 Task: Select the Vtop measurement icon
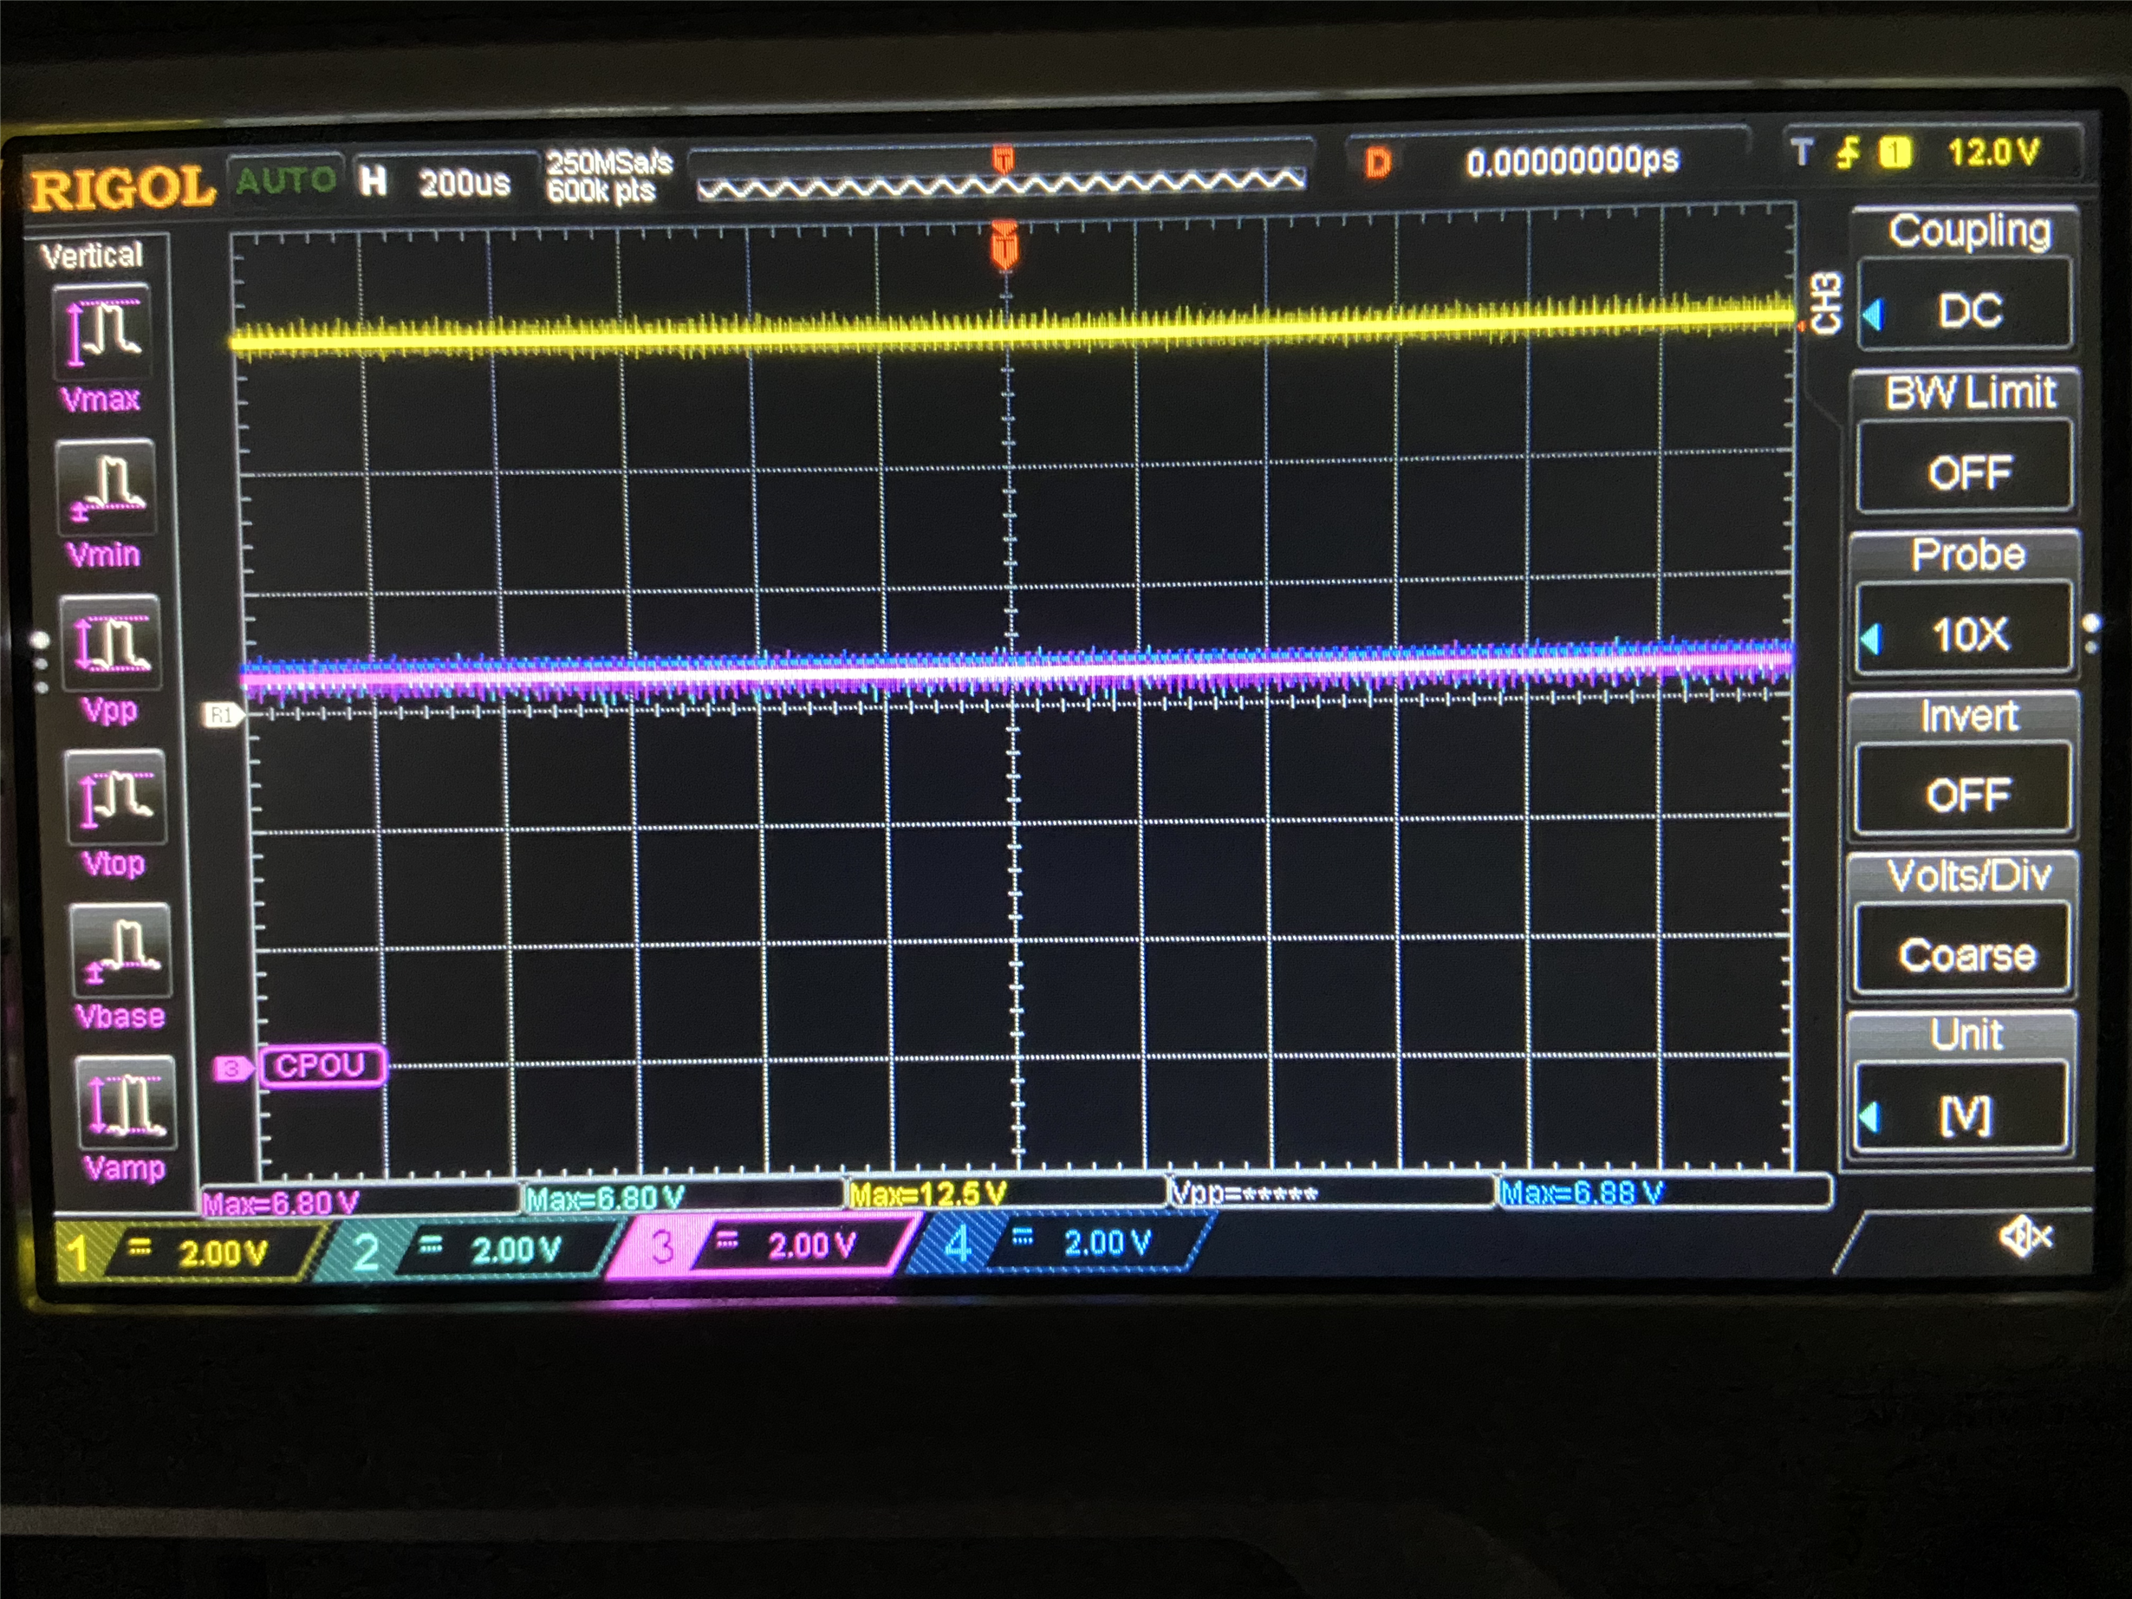point(117,798)
